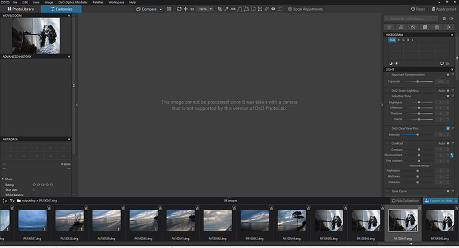Open the Geometry palette tab icon

click(x=425, y=27)
